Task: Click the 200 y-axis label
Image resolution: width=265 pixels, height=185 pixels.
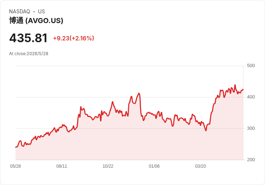Action: pyautogui.click(x=251, y=160)
